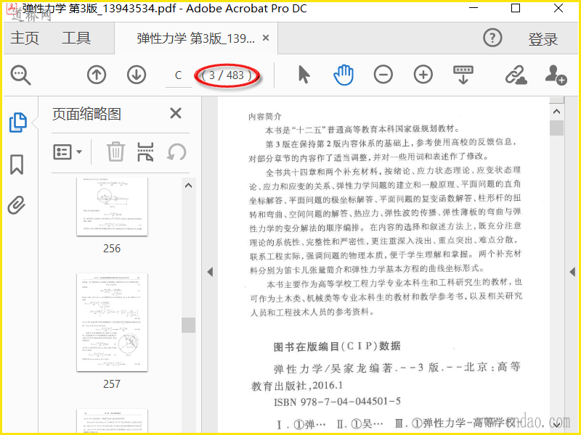The width and height of the screenshot is (581, 435).
Task: Activate the hand pan tool
Action: click(x=344, y=75)
